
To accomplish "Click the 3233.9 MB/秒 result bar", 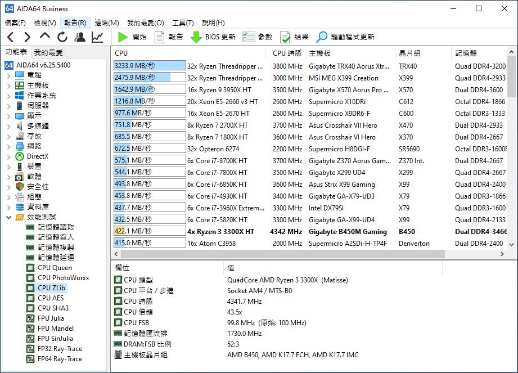I will pos(149,66).
